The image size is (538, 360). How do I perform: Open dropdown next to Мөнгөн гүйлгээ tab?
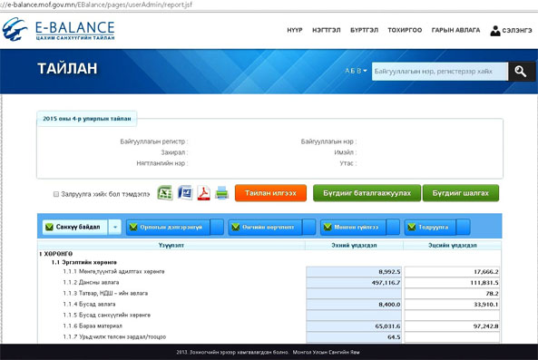393,227
